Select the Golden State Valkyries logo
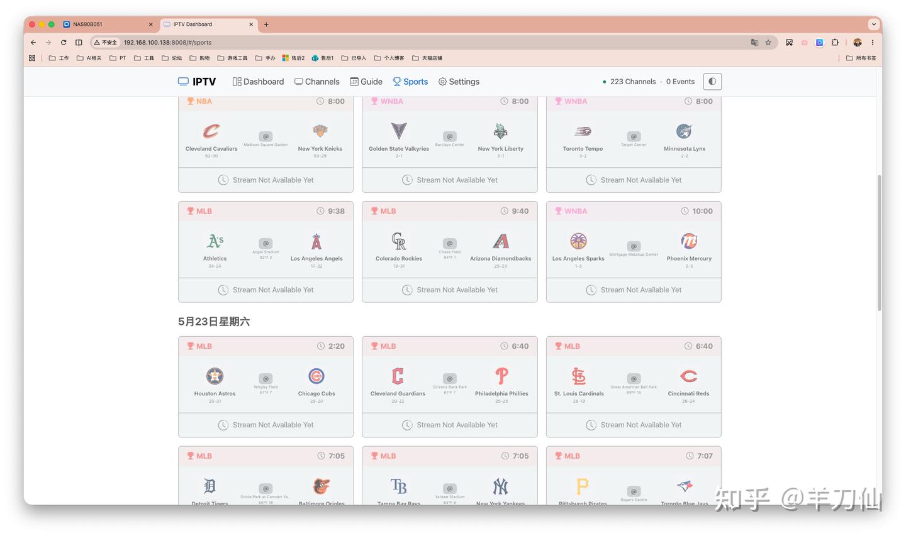The image size is (906, 536). pos(399,131)
